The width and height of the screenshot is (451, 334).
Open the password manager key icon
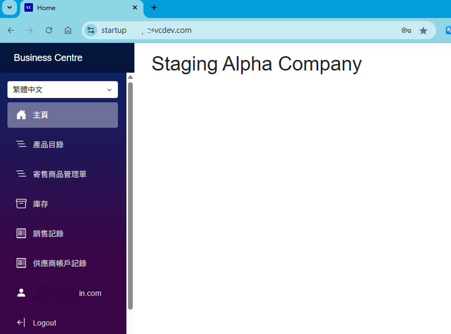(406, 30)
